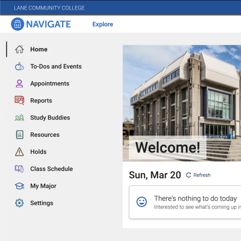
Task: Click the Lane Community College header text
Action: click(49, 8)
